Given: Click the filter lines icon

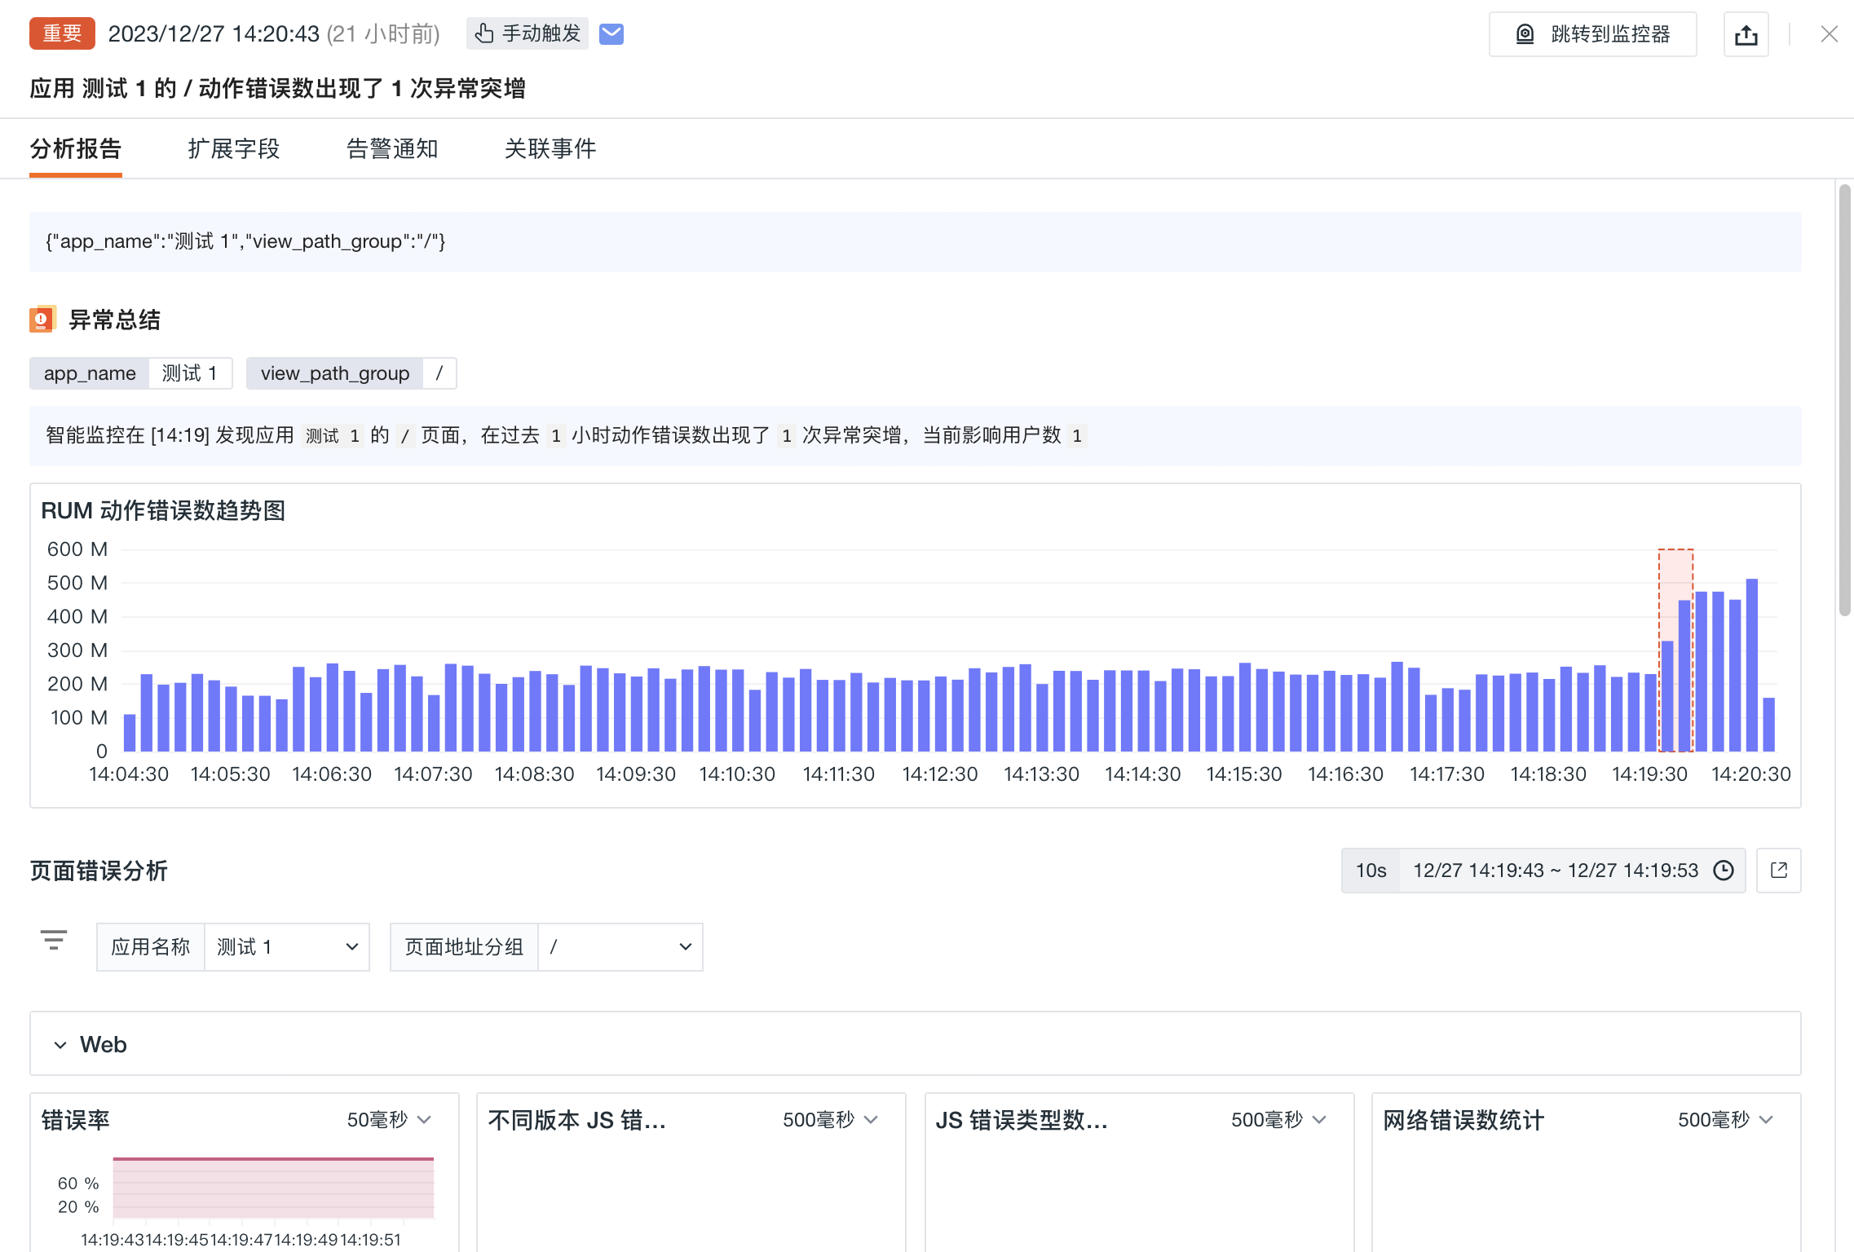Looking at the screenshot, I should [54, 941].
